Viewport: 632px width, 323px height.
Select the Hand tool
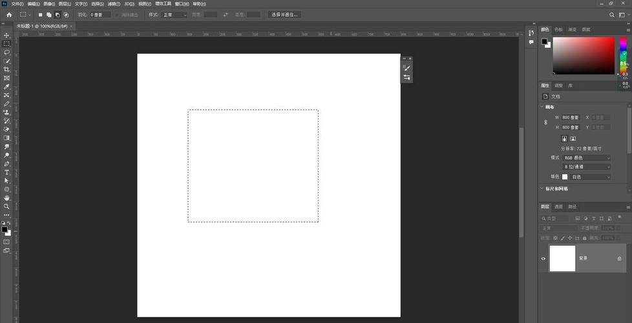pyautogui.click(x=6, y=198)
